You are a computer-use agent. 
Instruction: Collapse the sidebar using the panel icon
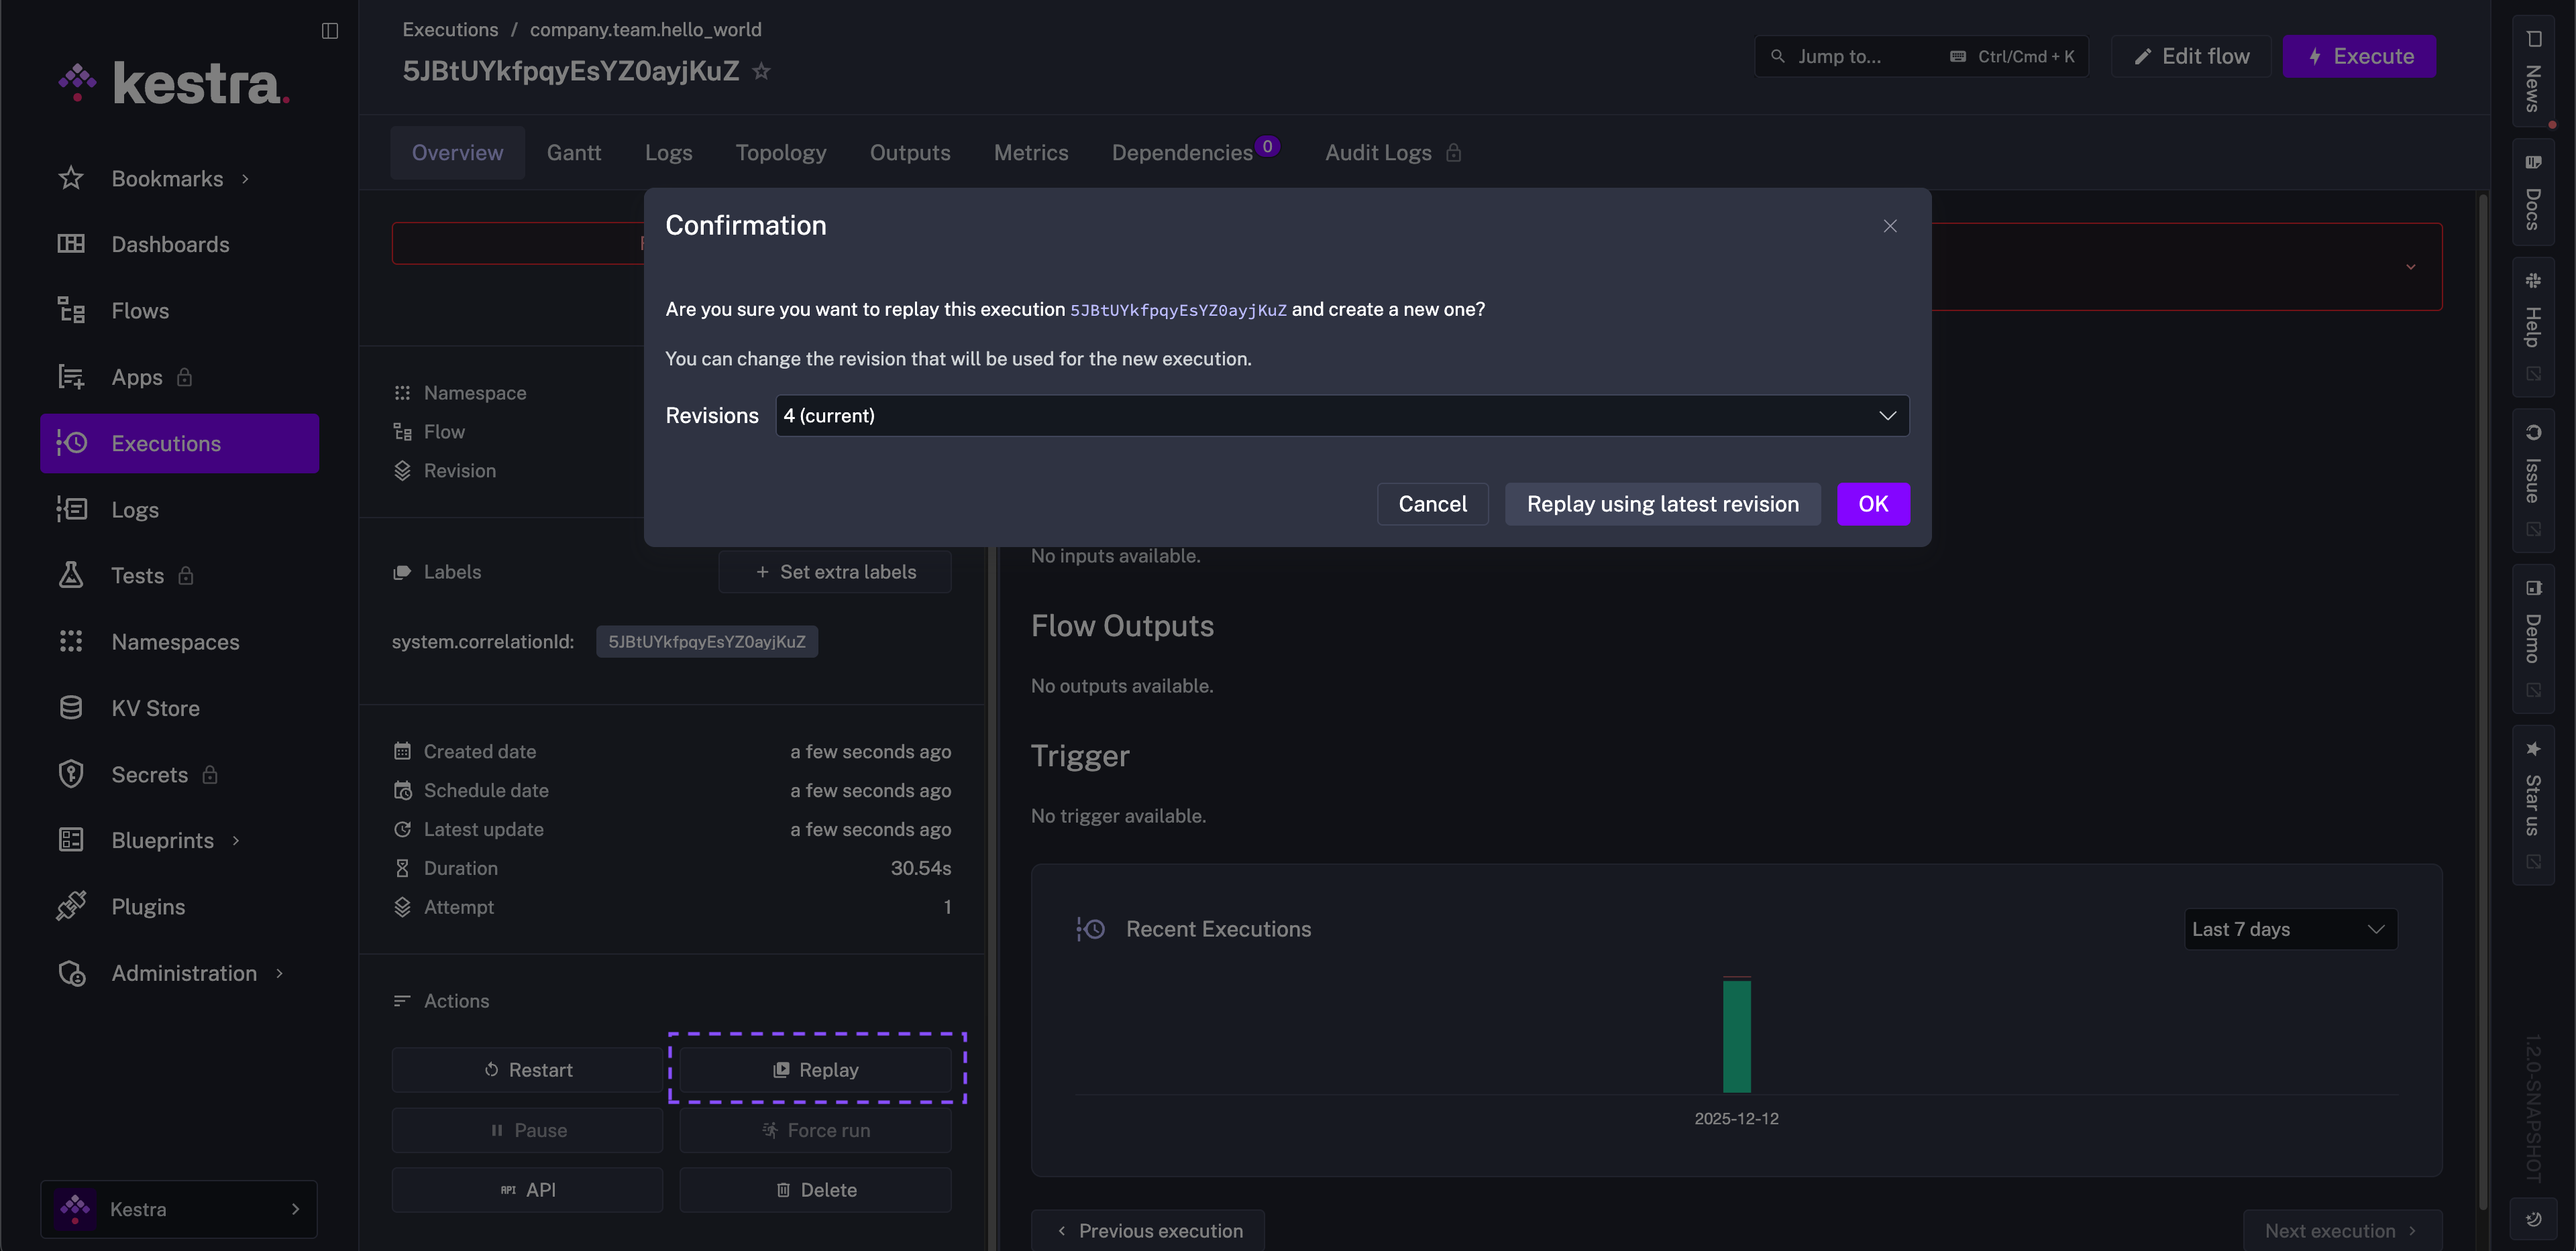(x=330, y=30)
